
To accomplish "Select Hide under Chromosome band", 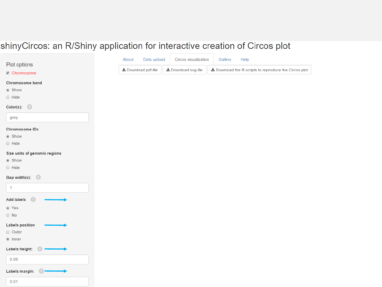I will pos(8,97).
